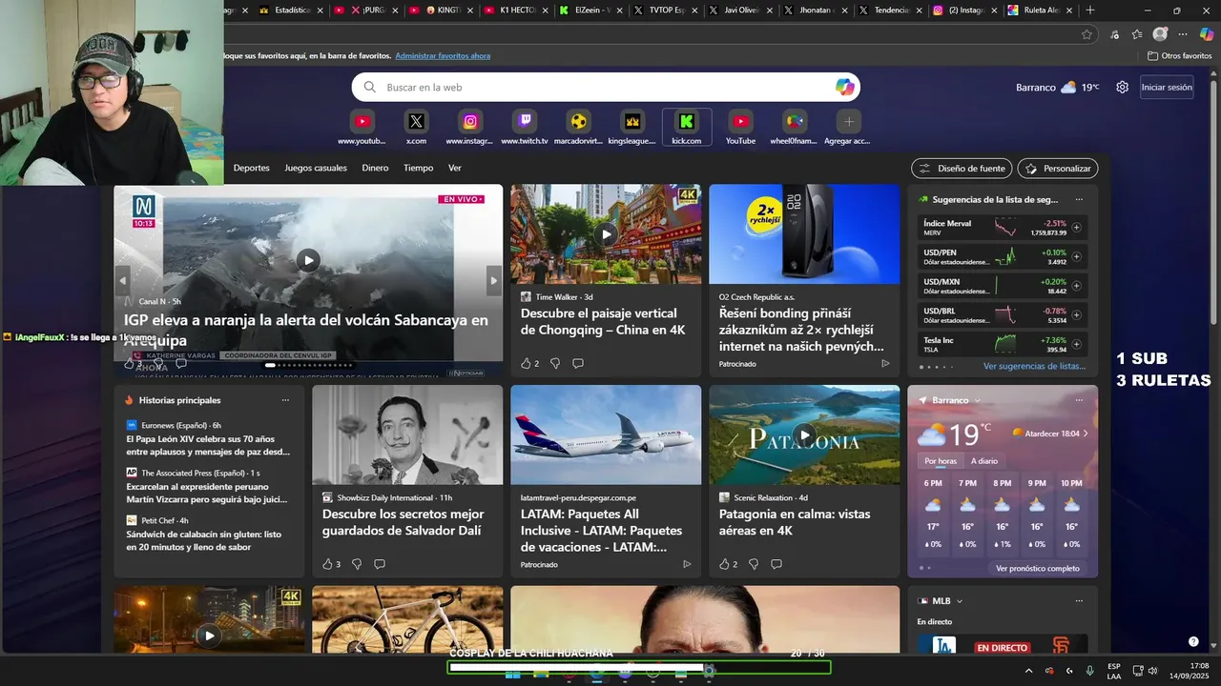1221x686 pixels.
Task: Switch to Juegos casuales tab
Action: tap(316, 168)
